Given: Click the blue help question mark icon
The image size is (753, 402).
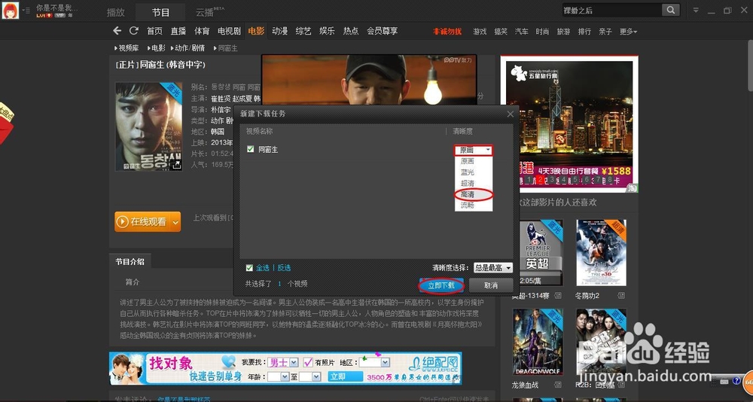Looking at the screenshot, I should (736, 381).
